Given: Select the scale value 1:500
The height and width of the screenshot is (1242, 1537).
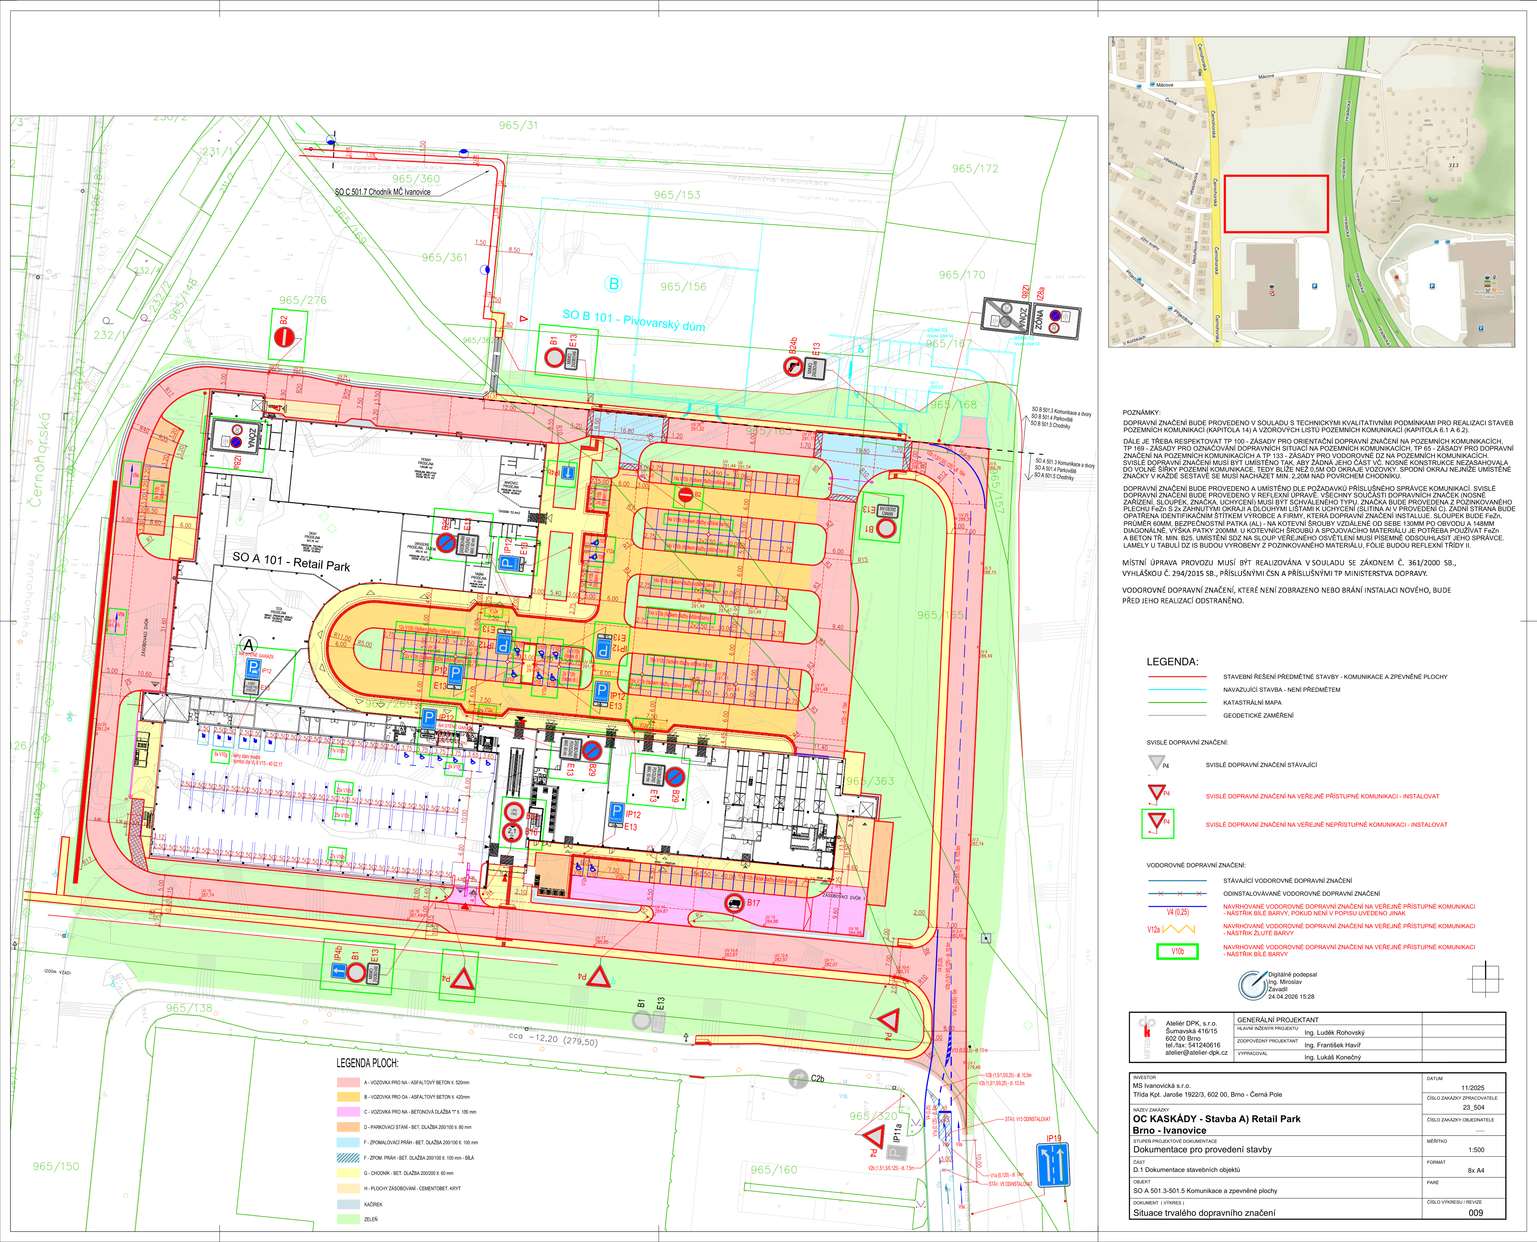Looking at the screenshot, I should pos(1476,1150).
